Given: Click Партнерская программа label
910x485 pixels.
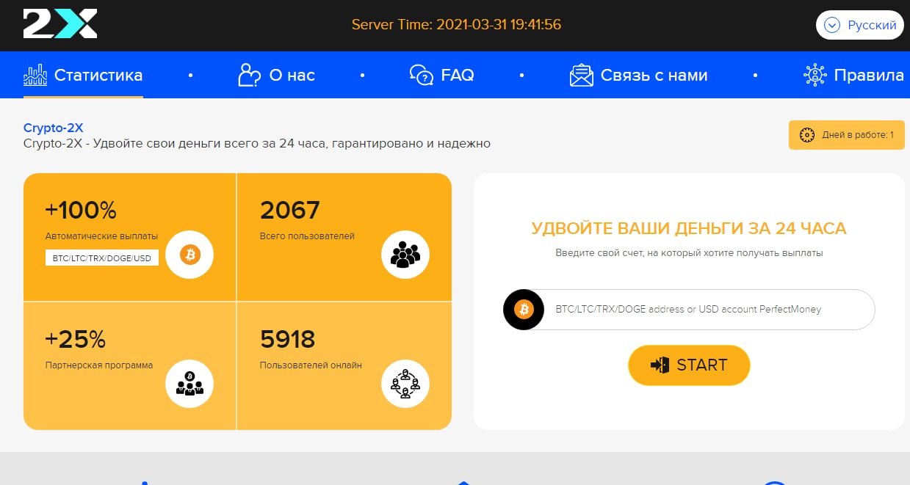Looking at the screenshot, I should pyautogui.click(x=99, y=365).
